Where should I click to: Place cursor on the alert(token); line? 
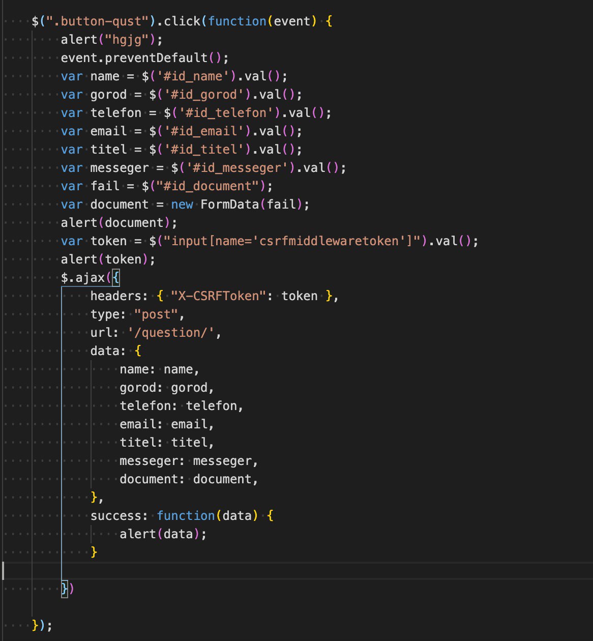[108, 259]
